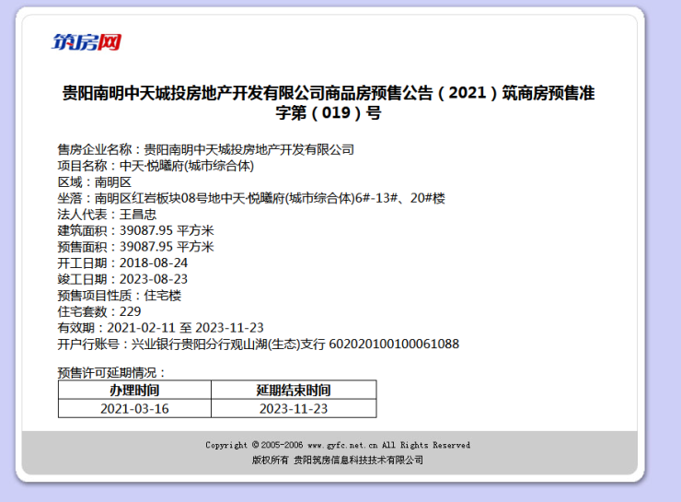Click the 预售项目性质：住宅楼 line
The image size is (681, 502).
120,296
